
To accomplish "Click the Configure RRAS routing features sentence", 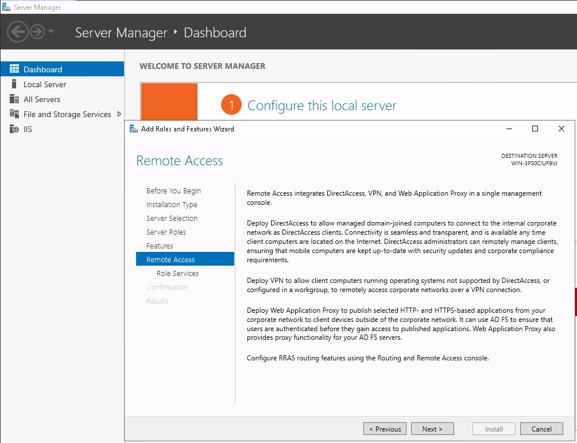I will pos(367,358).
